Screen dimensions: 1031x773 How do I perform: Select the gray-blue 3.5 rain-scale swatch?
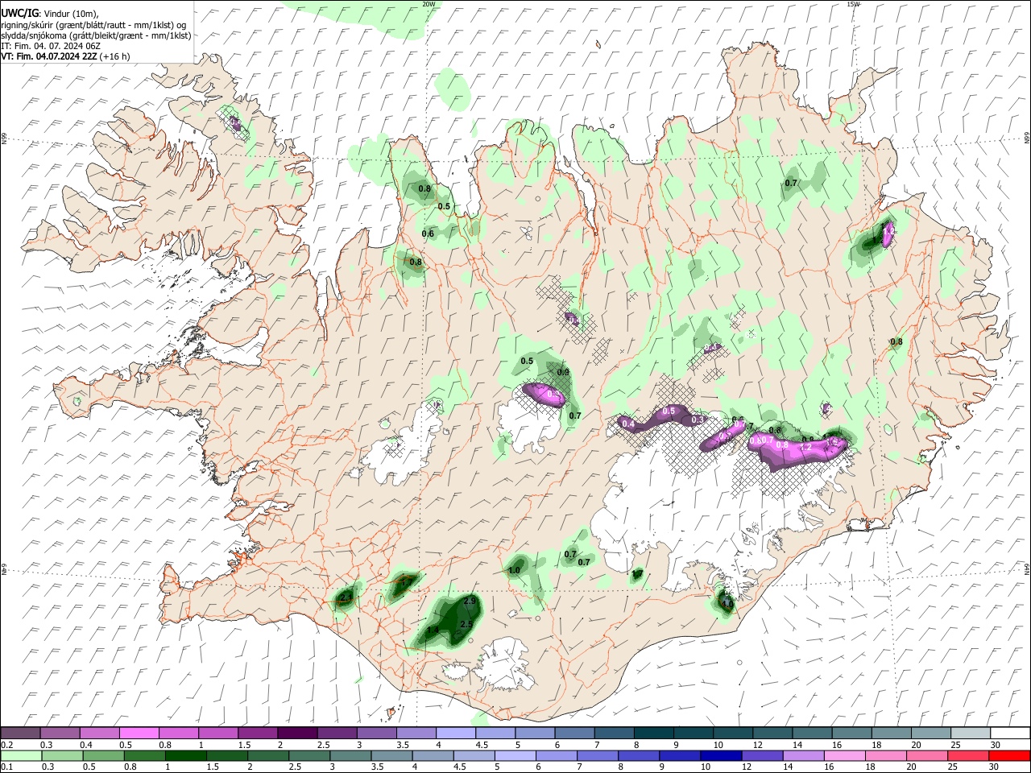point(393,756)
